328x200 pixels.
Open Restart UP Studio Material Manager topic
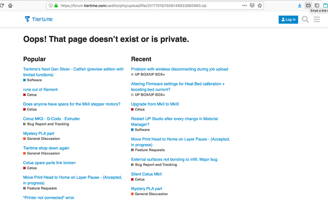tap(174, 122)
